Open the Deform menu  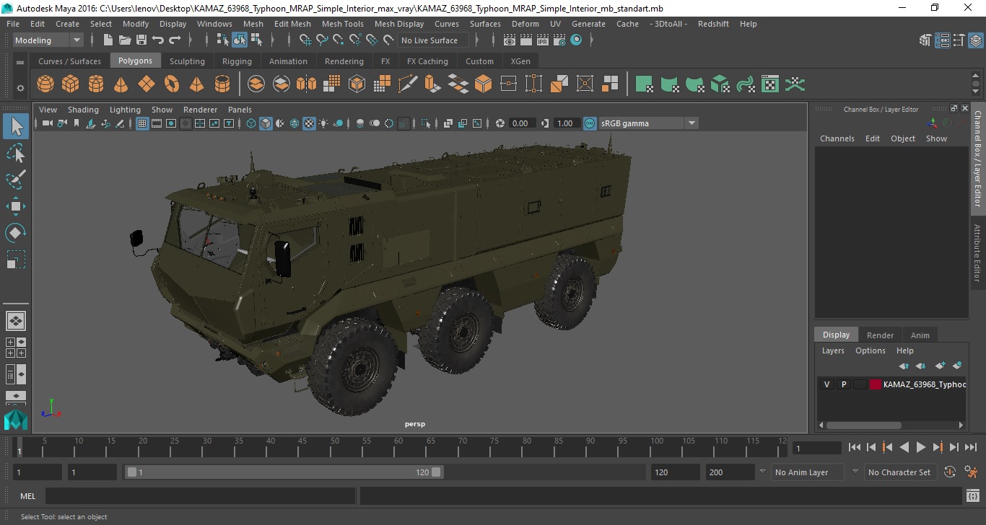(525, 24)
